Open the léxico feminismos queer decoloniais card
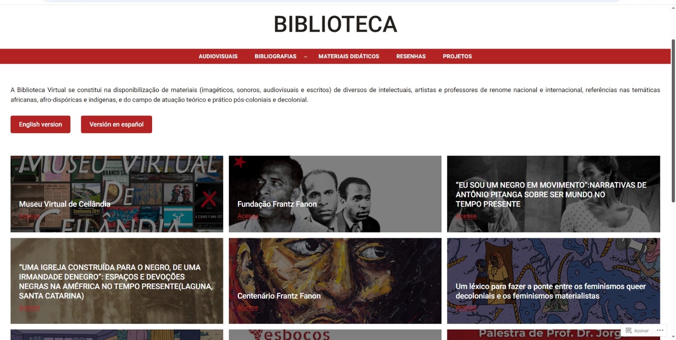This screenshot has width=676, height=340. 553,281
